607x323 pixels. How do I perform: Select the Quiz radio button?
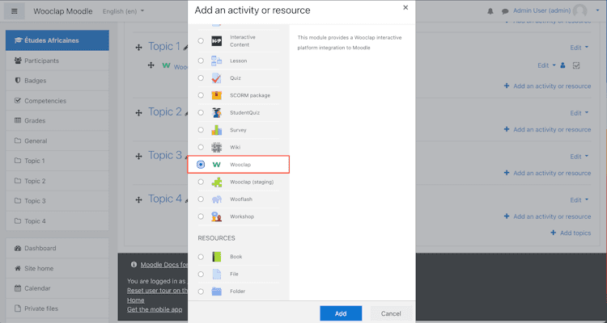(201, 78)
